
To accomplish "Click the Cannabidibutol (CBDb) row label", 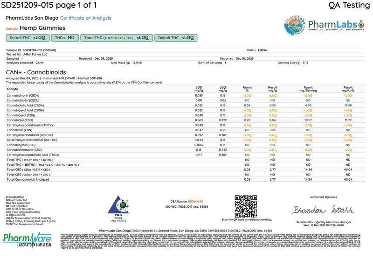I will [x=23, y=100].
